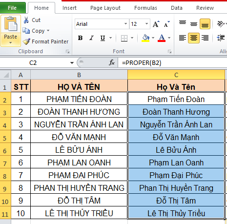Click the Insert Function fx icon
Viewport: 227px width, 224px height.
112,62
